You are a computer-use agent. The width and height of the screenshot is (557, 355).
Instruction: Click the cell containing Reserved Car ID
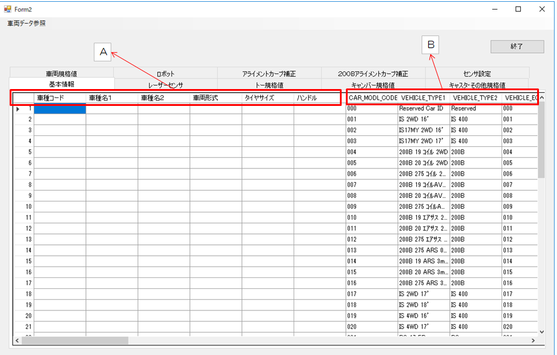pos(423,109)
